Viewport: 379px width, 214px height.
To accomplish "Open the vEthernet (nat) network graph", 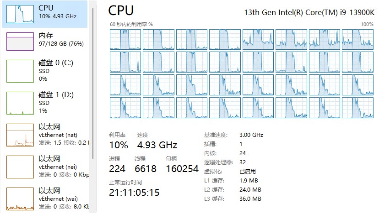I will 20,135.
